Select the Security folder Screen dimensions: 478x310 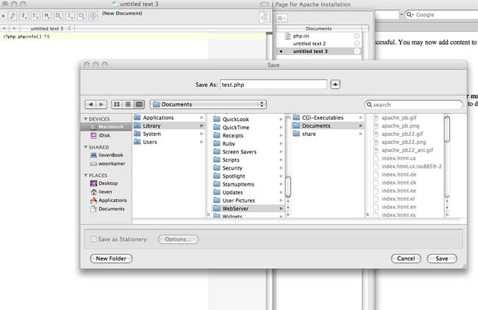[248, 167]
